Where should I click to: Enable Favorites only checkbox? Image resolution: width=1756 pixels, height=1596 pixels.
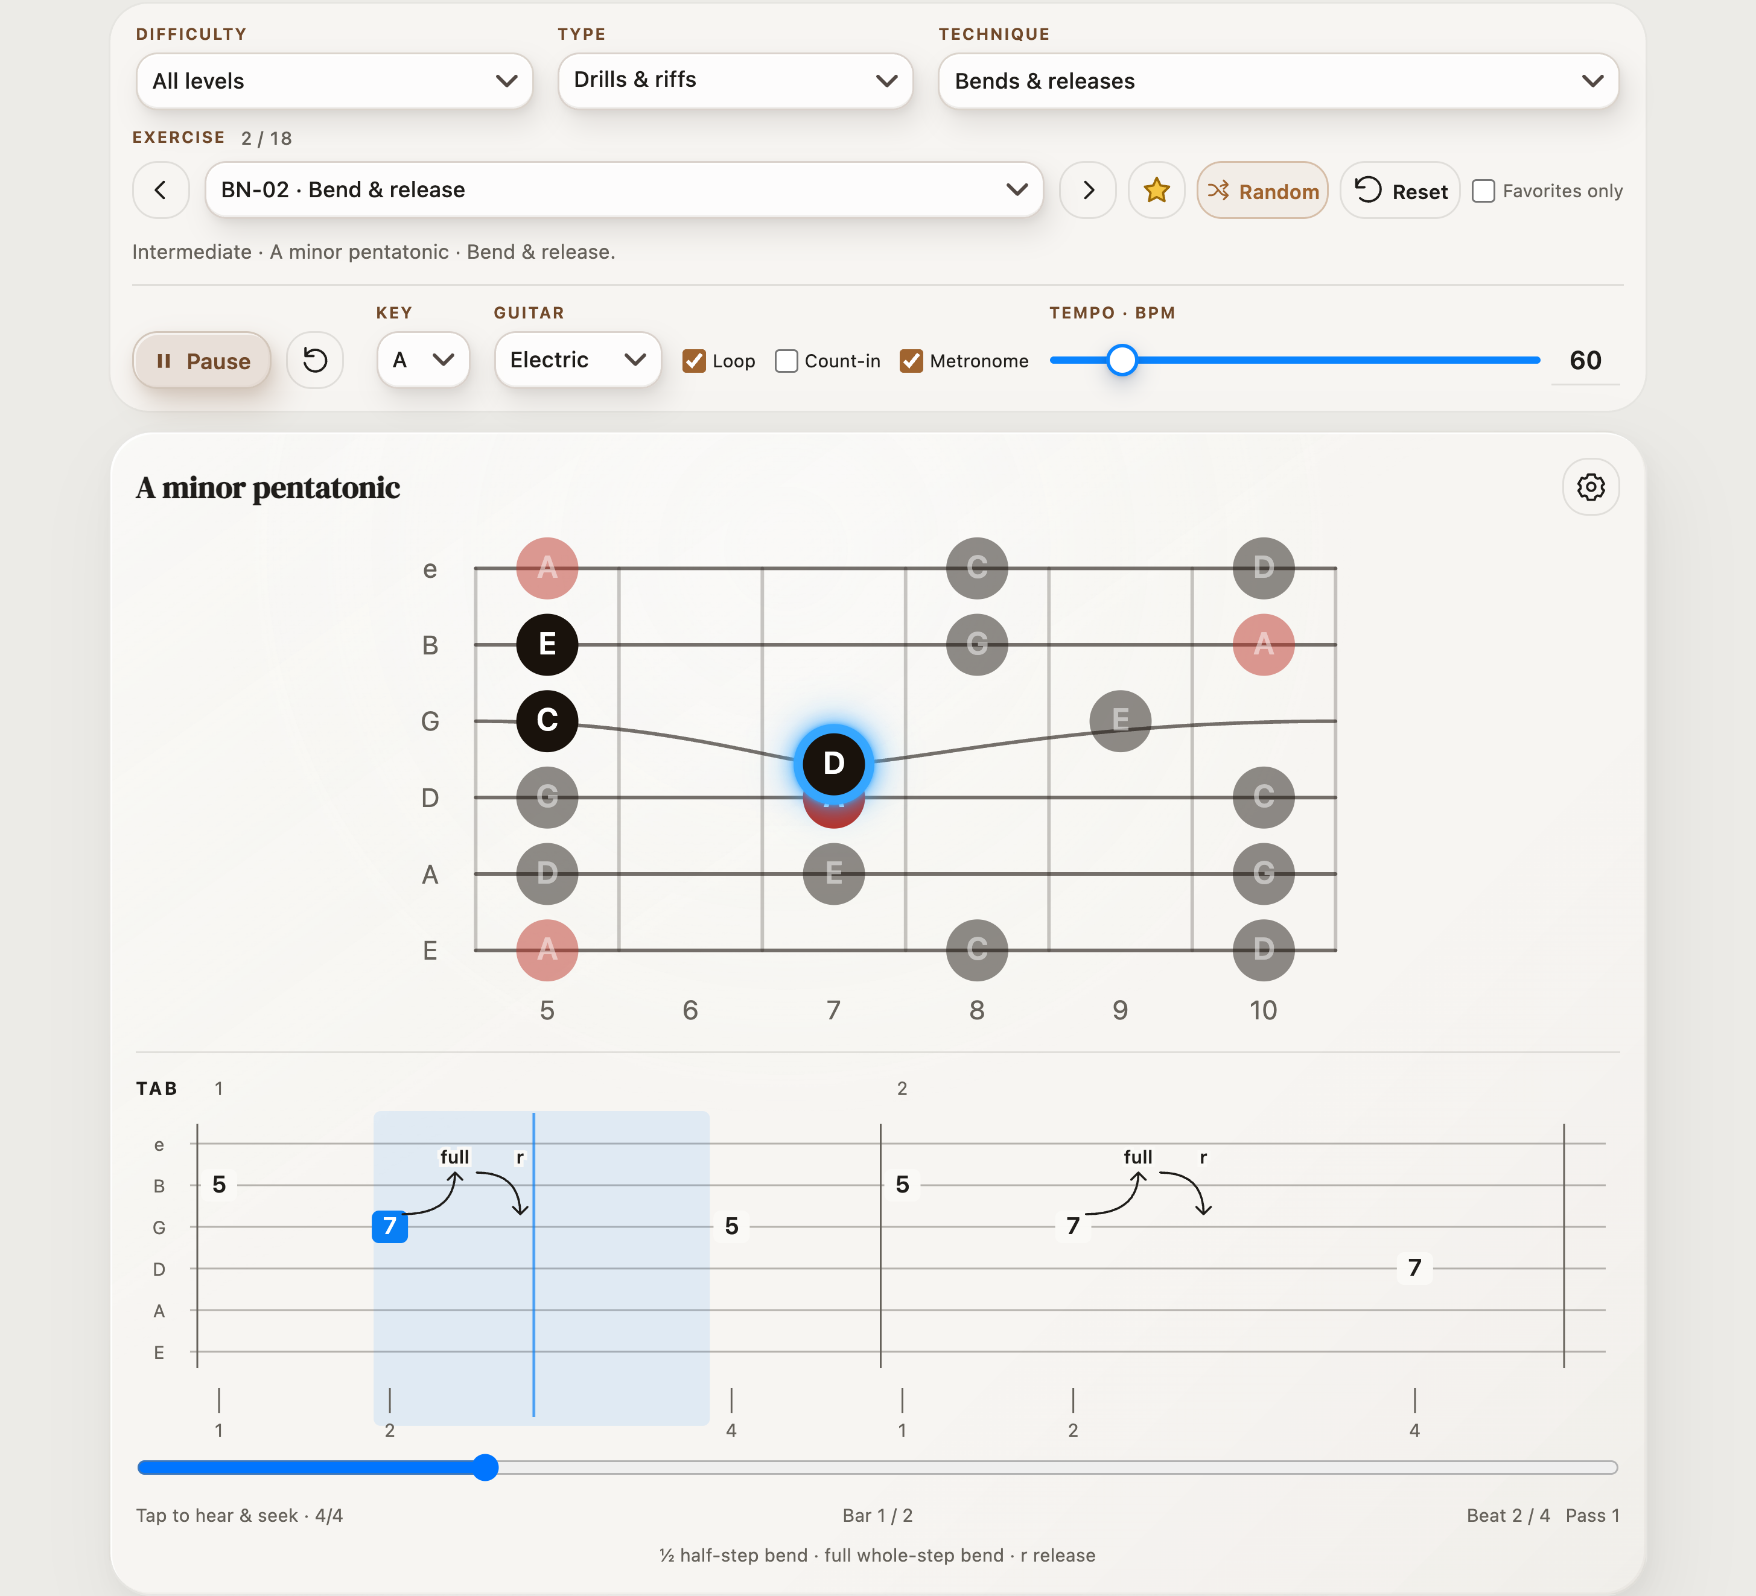tap(1483, 191)
